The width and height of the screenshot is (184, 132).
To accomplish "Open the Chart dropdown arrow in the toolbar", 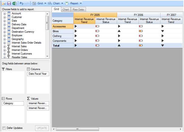I will click(62, 3).
